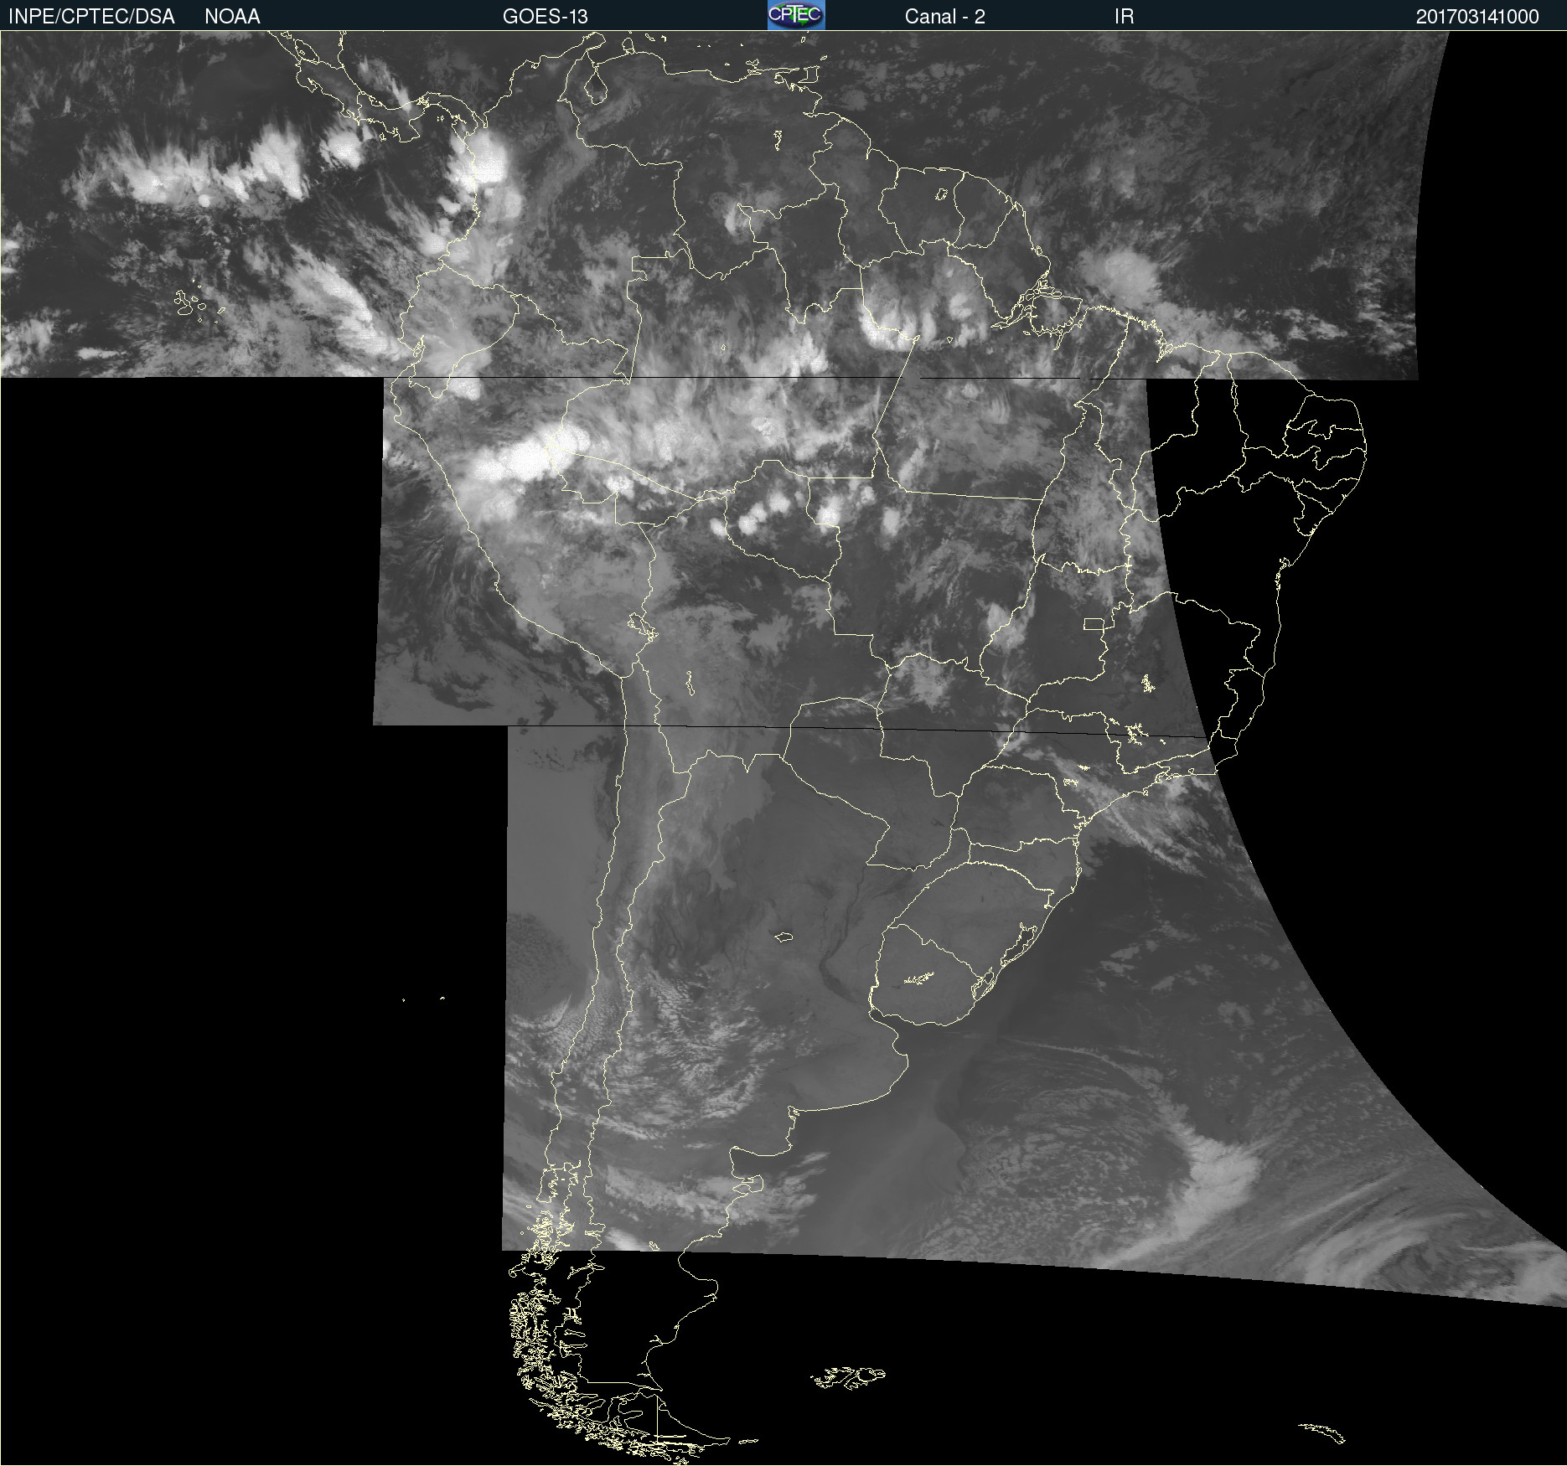Click the GOES-13 satellite label
Screen dimensions: 1567x1466
546,17
